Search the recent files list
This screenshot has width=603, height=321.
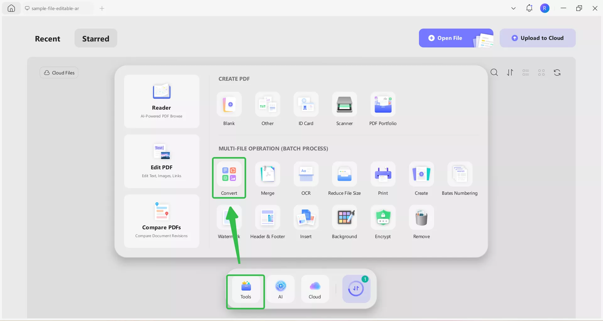coord(494,73)
